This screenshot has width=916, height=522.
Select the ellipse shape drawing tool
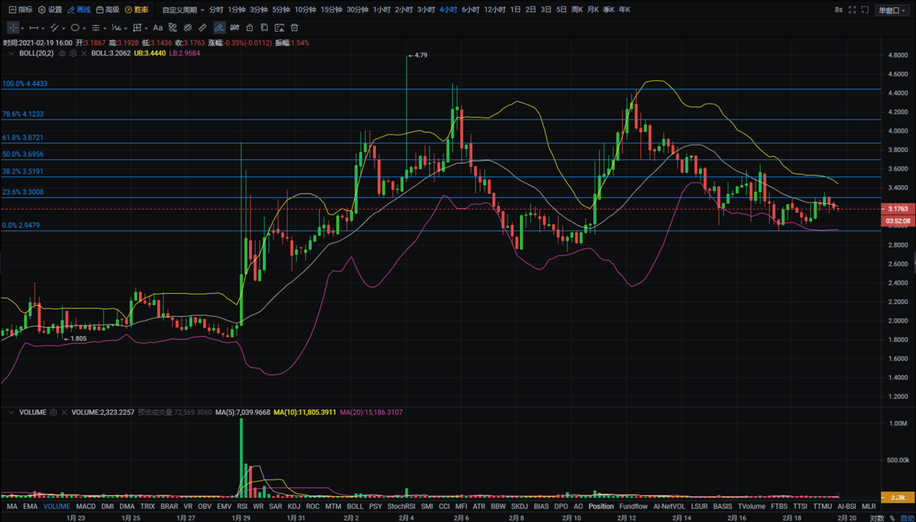point(75,27)
